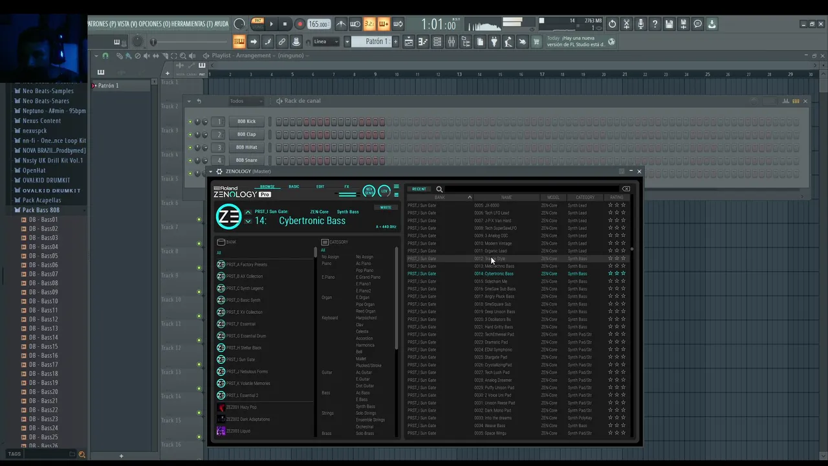This screenshot has height=466, width=828.
Task: Click the undo history circular arrow icon
Action: [x=612, y=24]
